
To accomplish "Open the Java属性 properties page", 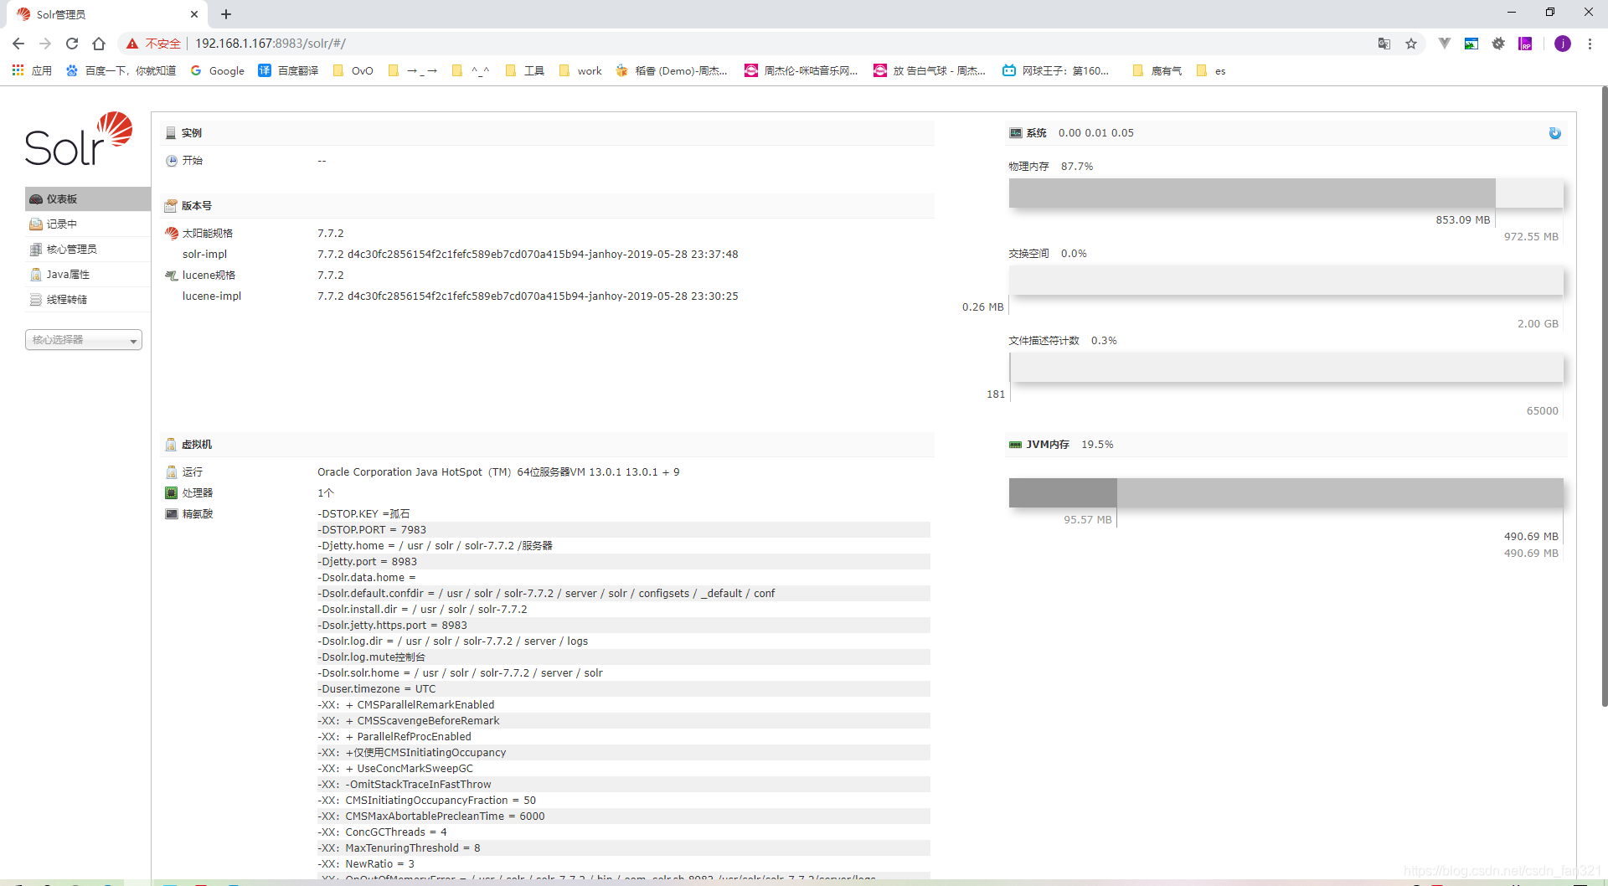I will pos(87,274).
